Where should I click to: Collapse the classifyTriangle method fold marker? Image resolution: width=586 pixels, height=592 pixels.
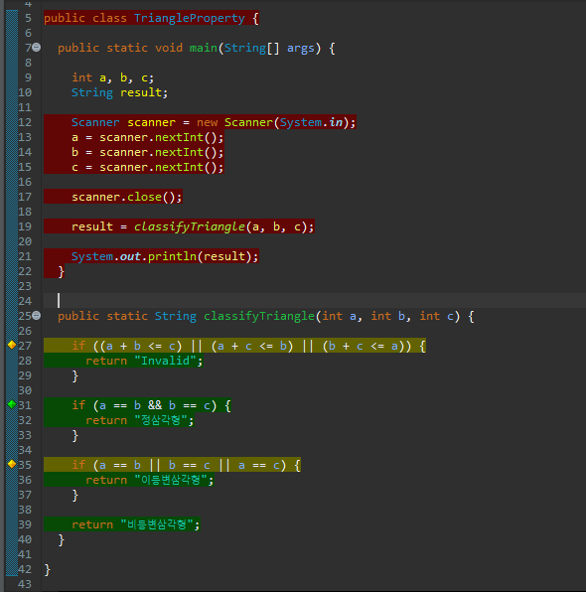point(36,315)
